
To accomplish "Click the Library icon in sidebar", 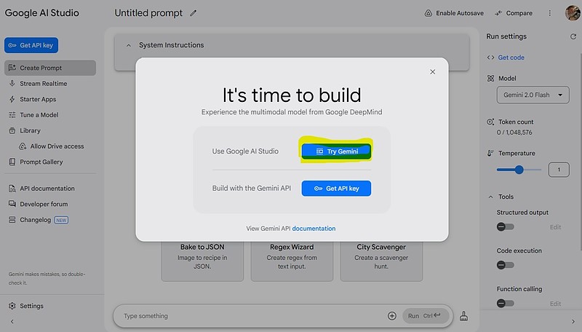I will point(12,131).
